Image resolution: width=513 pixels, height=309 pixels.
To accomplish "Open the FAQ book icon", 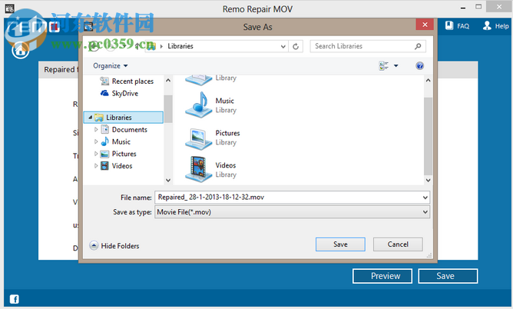I will 449,25.
